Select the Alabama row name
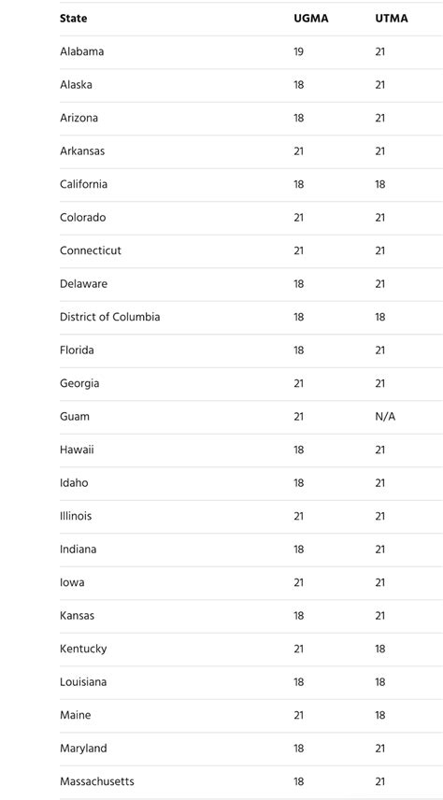 pyautogui.click(x=81, y=51)
